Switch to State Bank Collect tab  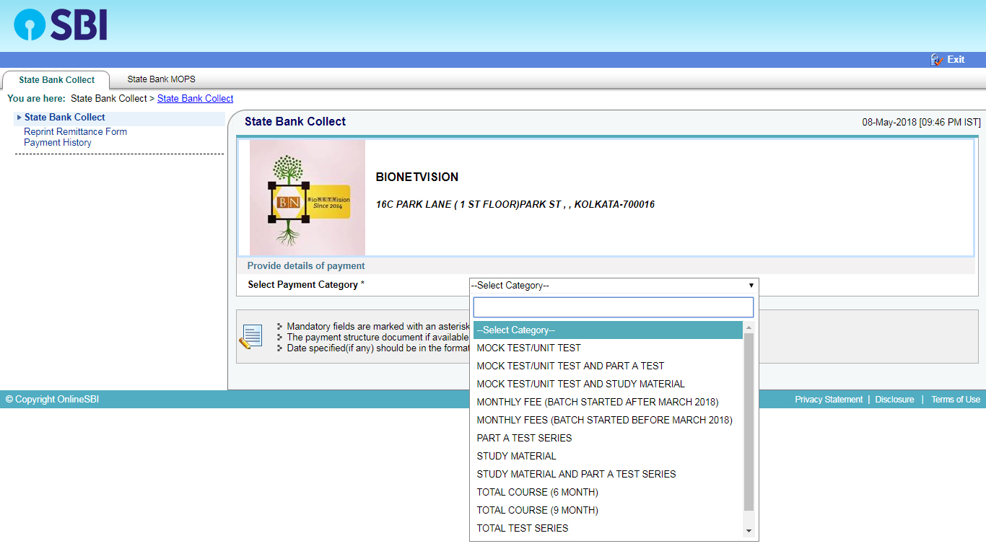(x=56, y=80)
